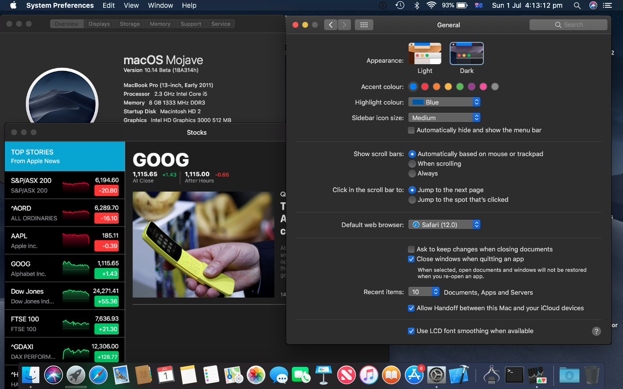Open Terminal from the Dock
The image size is (623, 389).
(514, 375)
